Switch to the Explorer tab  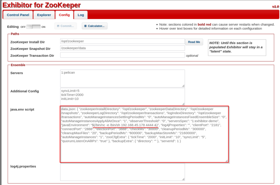[44, 15]
